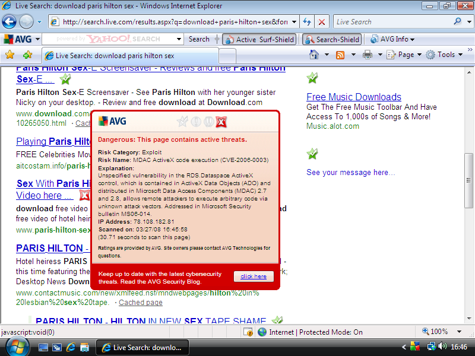Click the Internet | Protected Mode: On zone indicator
The image size is (475, 356).
[x=311, y=332]
